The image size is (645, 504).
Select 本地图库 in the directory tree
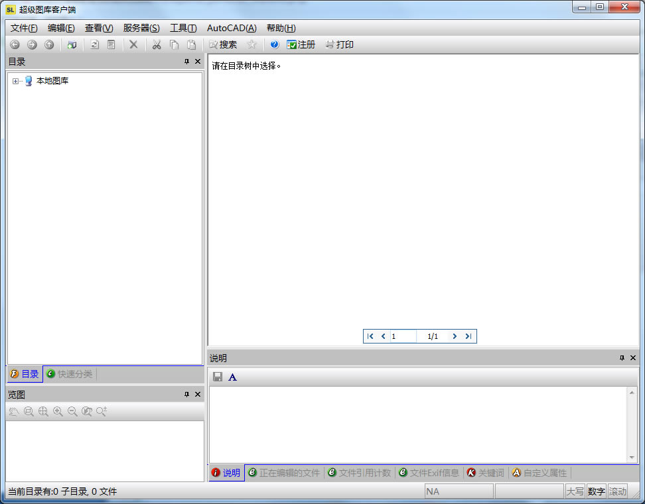(x=52, y=81)
